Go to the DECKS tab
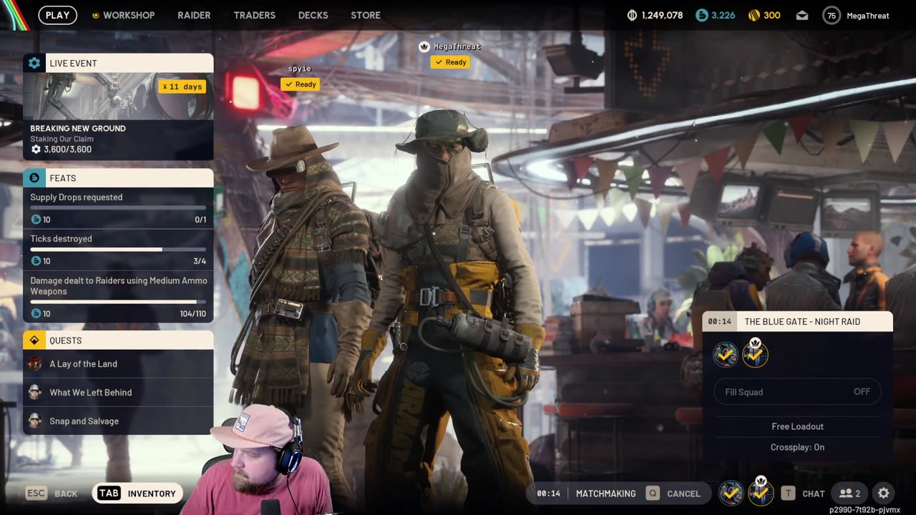 pyautogui.click(x=313, y=15)
